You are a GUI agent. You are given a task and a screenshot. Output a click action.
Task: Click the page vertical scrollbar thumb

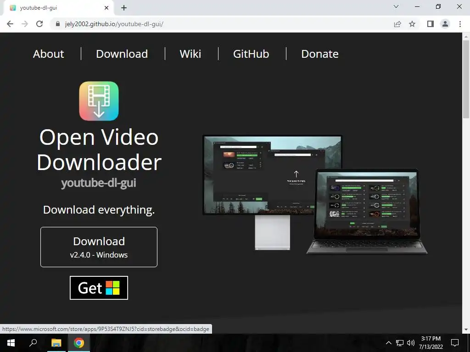click(466, 79)
